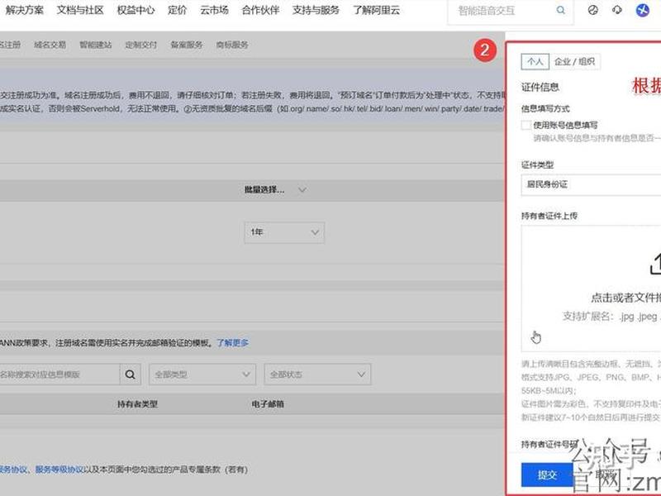Go to 域名交易 sub-navigation item
The width and height of the screenshot is (661, 496).
pos(50,45)
